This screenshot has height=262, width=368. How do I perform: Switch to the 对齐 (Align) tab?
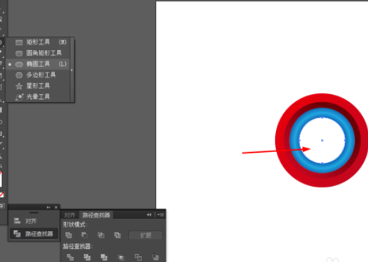pos(70,215)
